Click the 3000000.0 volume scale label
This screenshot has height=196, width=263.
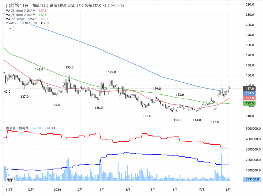click(x=253, y=149)
